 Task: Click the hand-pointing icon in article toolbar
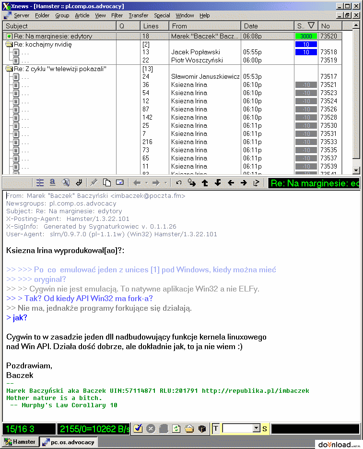click(x=79, y=182)
